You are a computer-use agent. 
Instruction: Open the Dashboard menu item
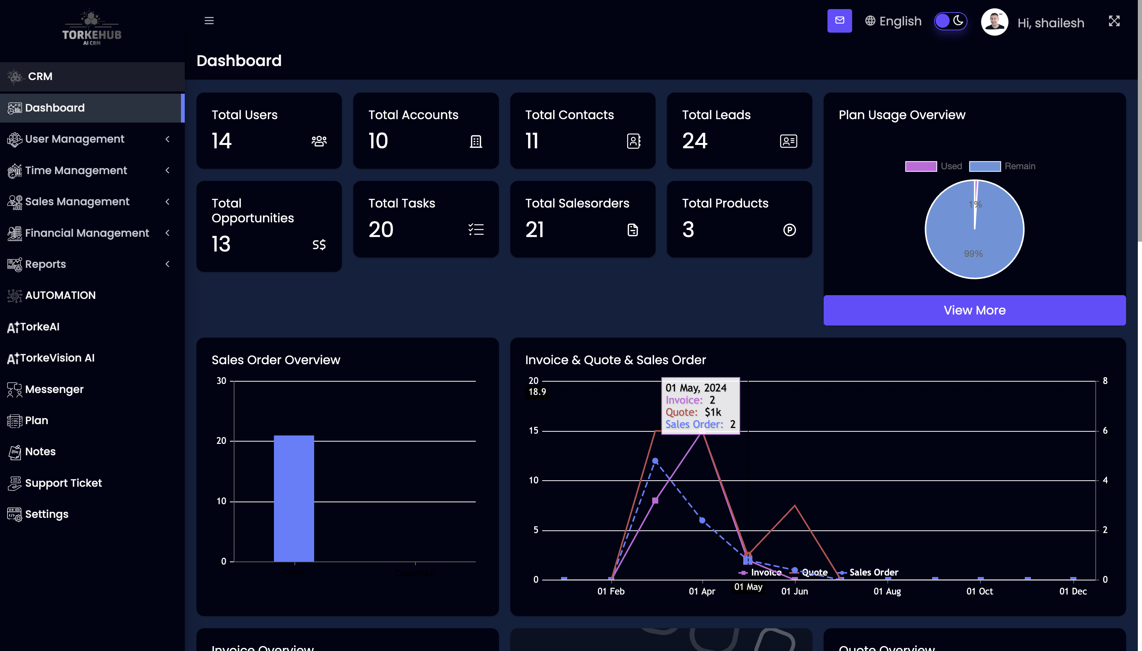[55, 108]
